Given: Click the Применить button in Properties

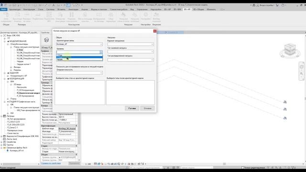Looking at the screenshot, I should (x=74, y=163).
